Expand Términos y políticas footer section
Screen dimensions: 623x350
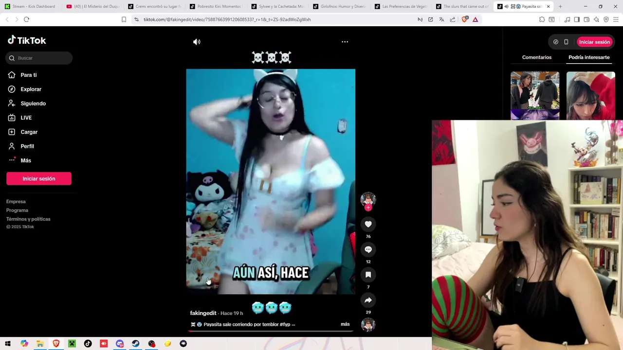28,219
